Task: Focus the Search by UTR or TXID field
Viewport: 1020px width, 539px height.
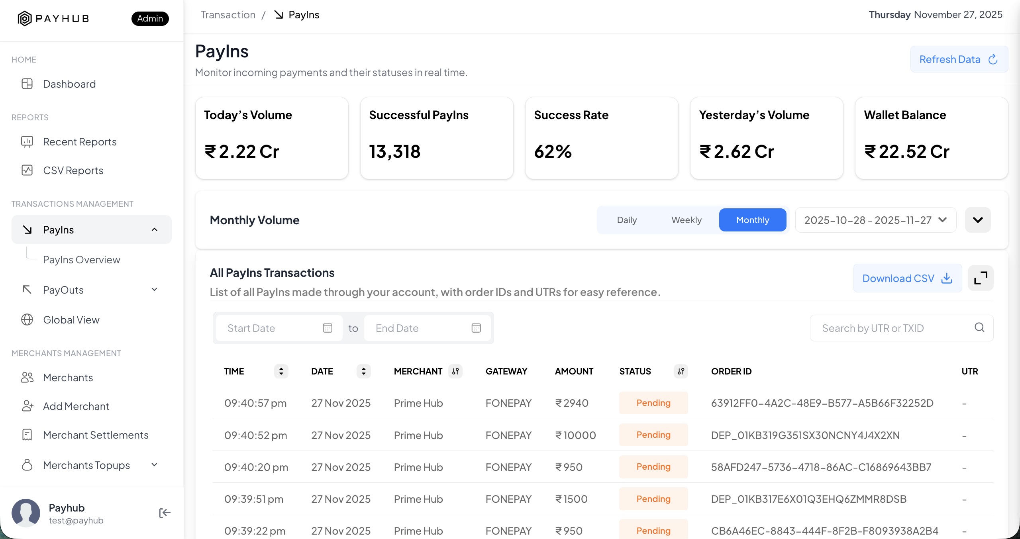Action: 889,328
